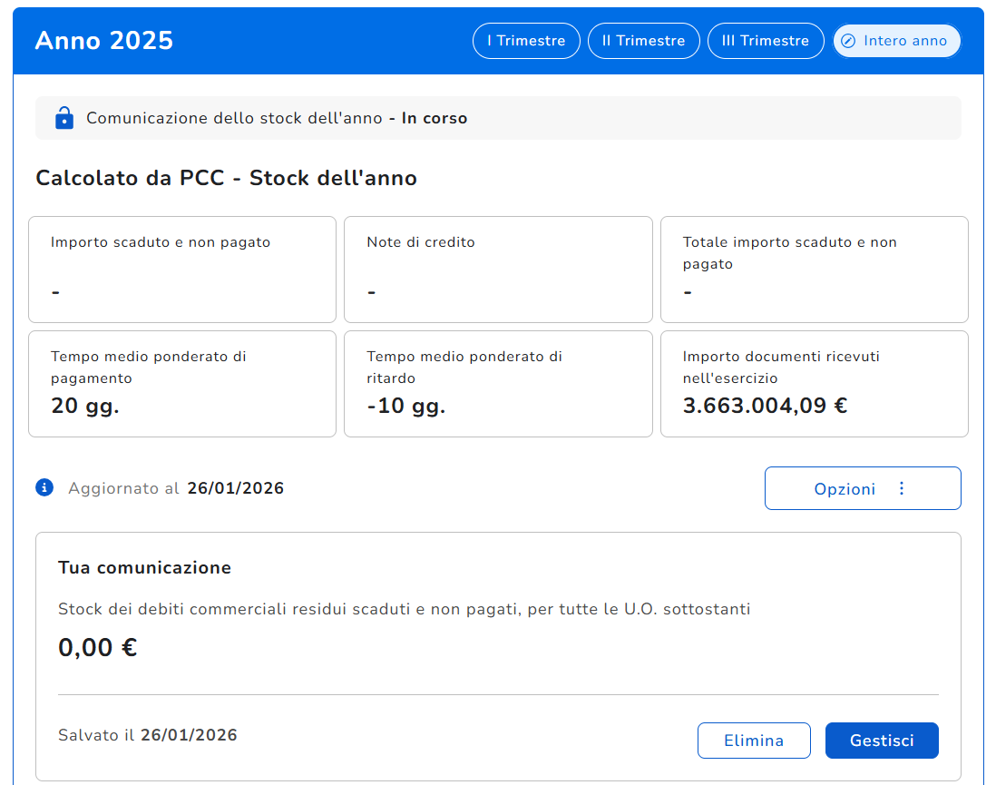This screenshot has height=785, width=996.
Task: Switch to the I Trimestre tab
Action: 526,41
